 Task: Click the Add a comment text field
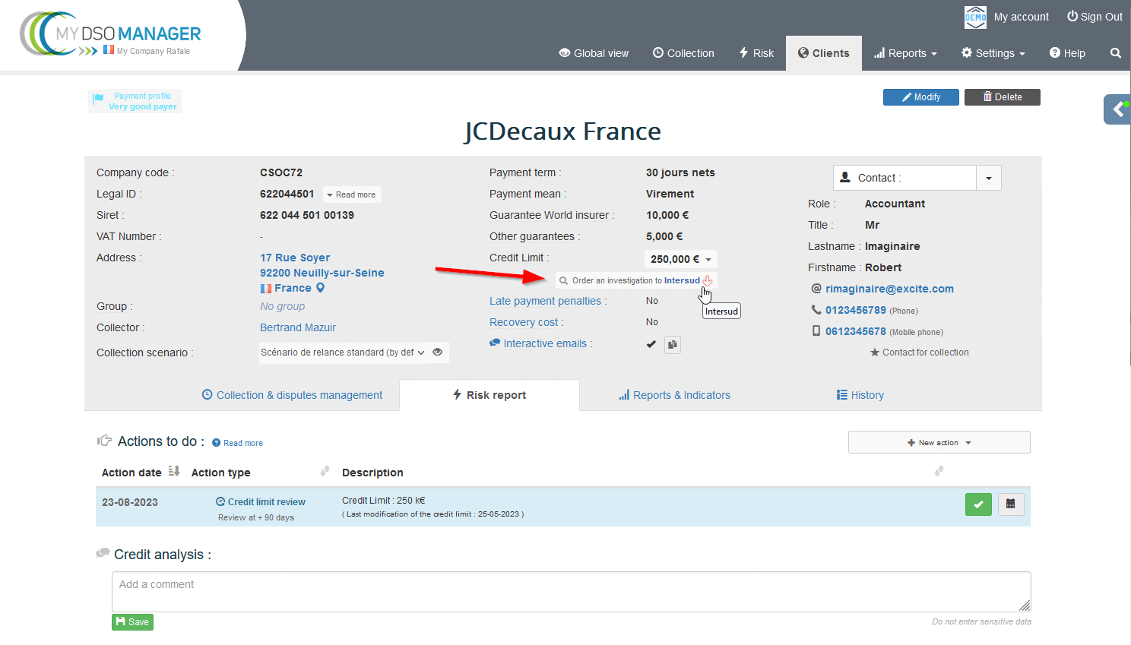coord(570,592)
